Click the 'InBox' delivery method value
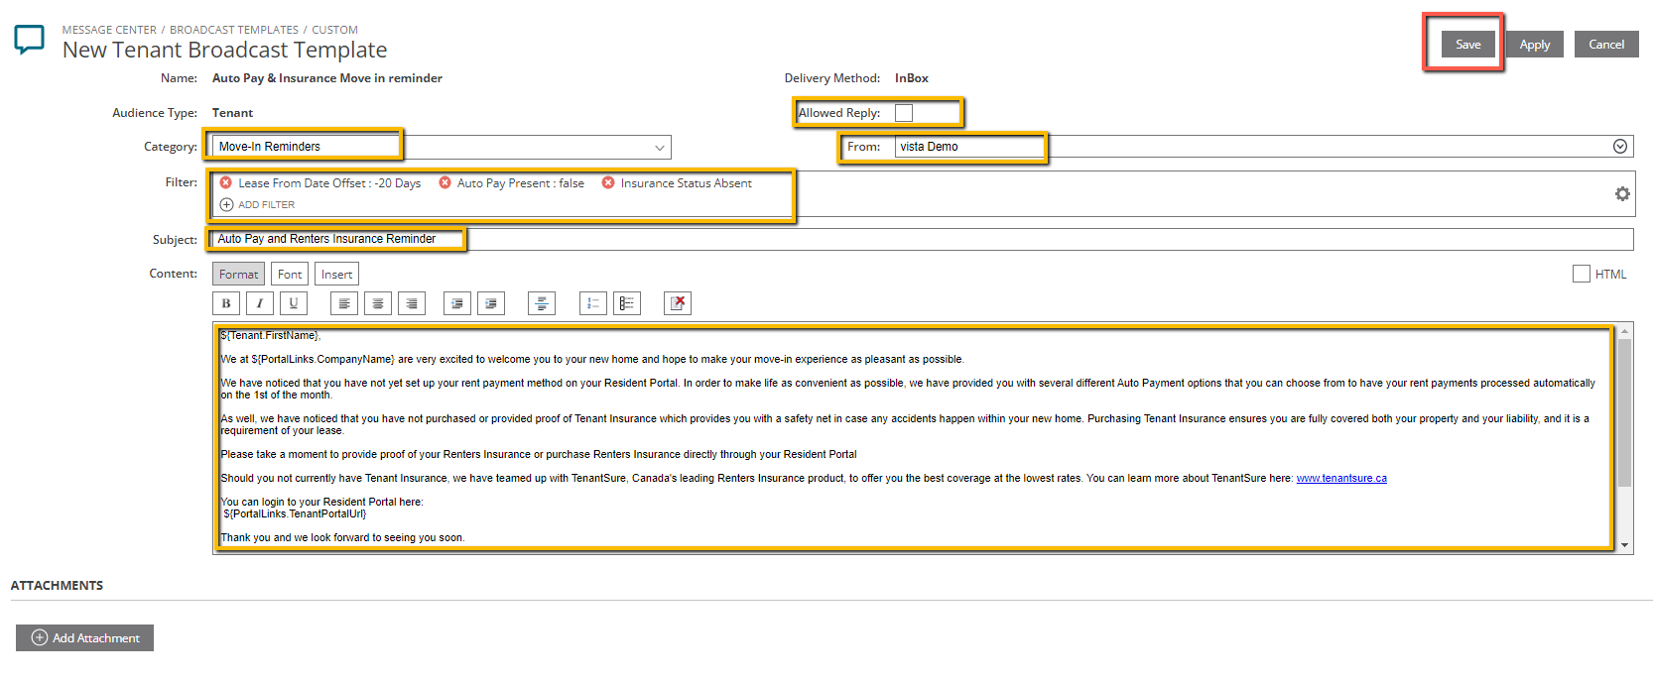The height and width of the screenshot is (682, 1653). 912,78
